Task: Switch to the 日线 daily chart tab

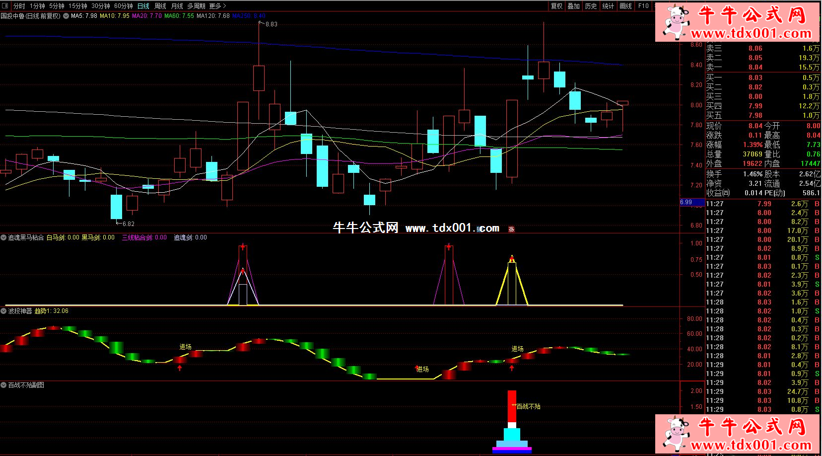Action: coord(143,6)
